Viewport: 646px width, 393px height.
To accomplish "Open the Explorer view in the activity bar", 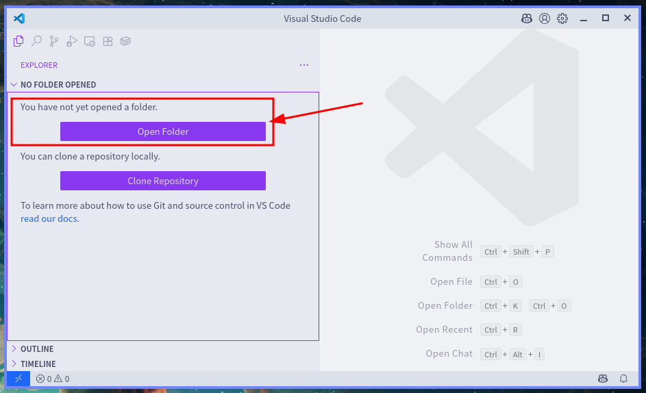I will pyautogui.click(x=19, y=41).
